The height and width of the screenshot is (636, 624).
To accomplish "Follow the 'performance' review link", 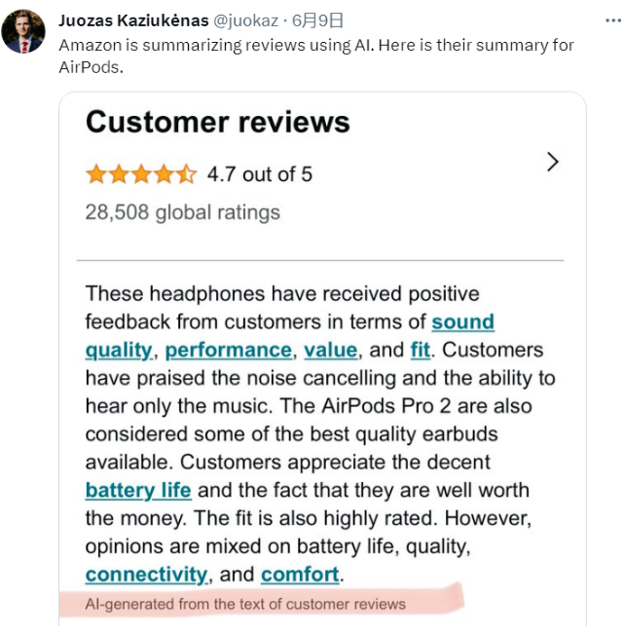I will coord(228,351).
